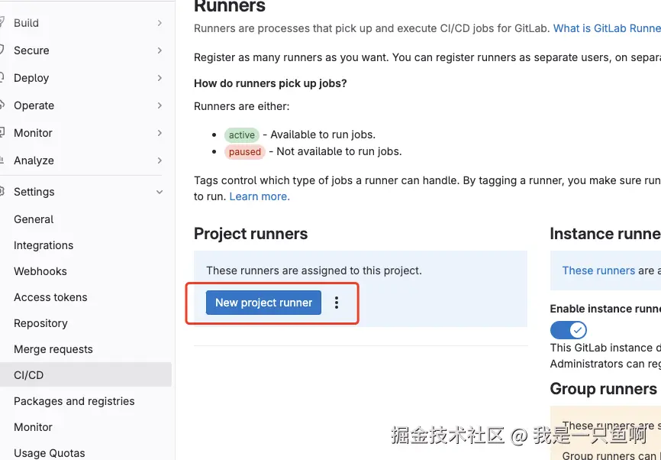Expand the Secure sidebar section chevron
This screenshot has height=460, width=661.
click(160, 50)
